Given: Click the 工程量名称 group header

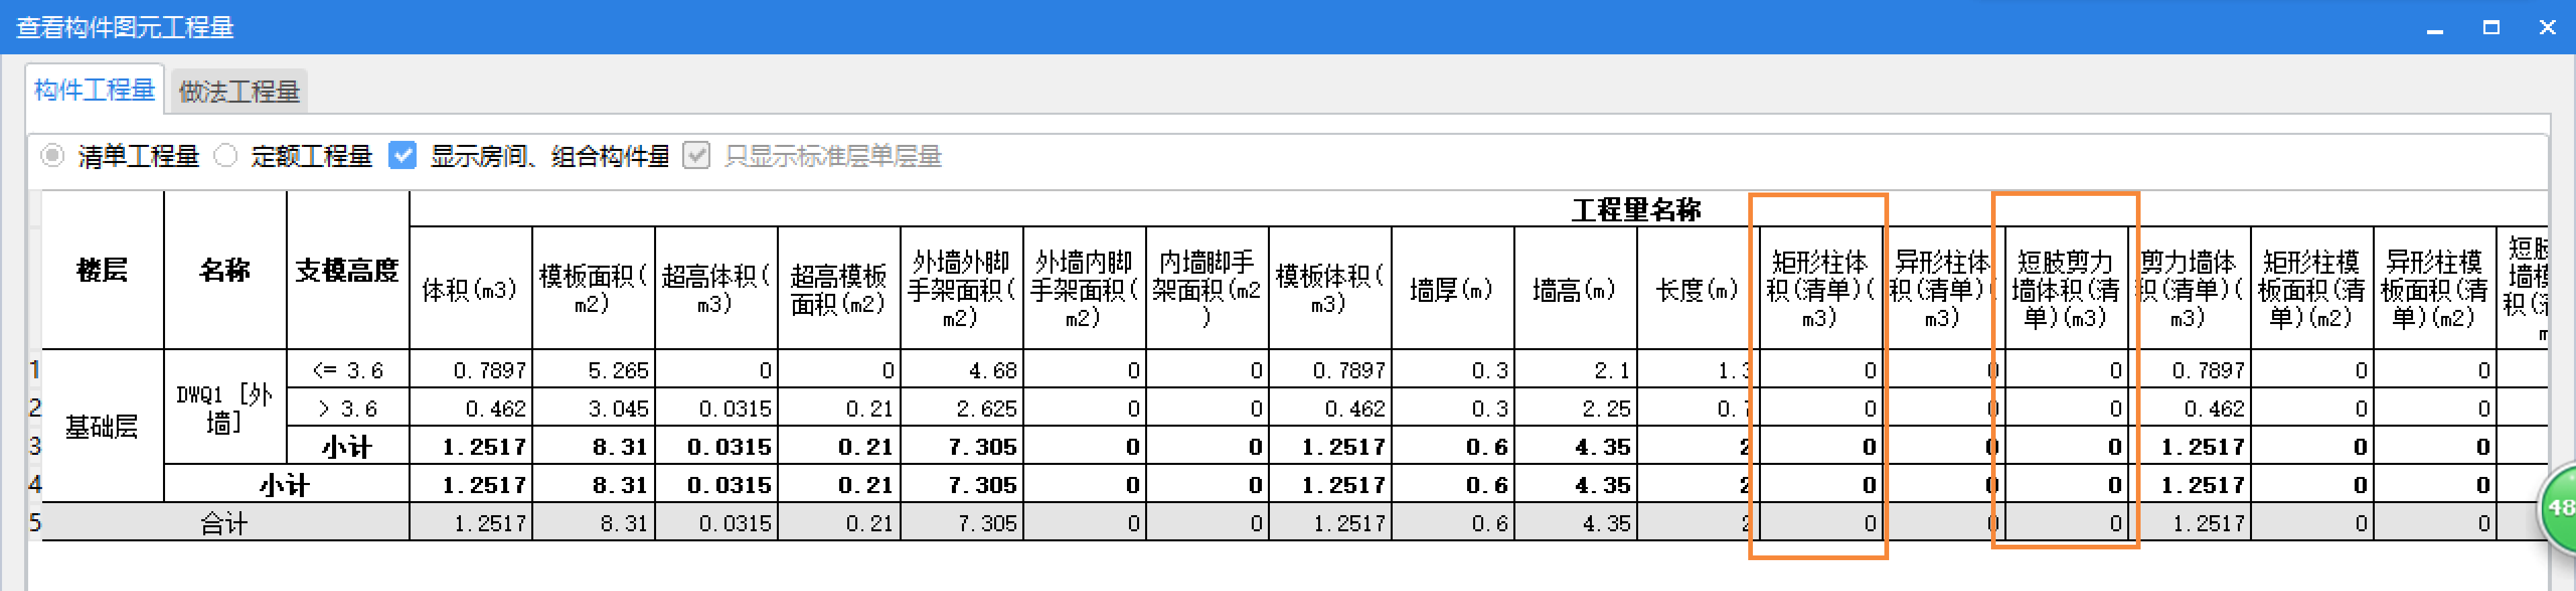Looking at the screenshot, I should (x=1636, y=209).
